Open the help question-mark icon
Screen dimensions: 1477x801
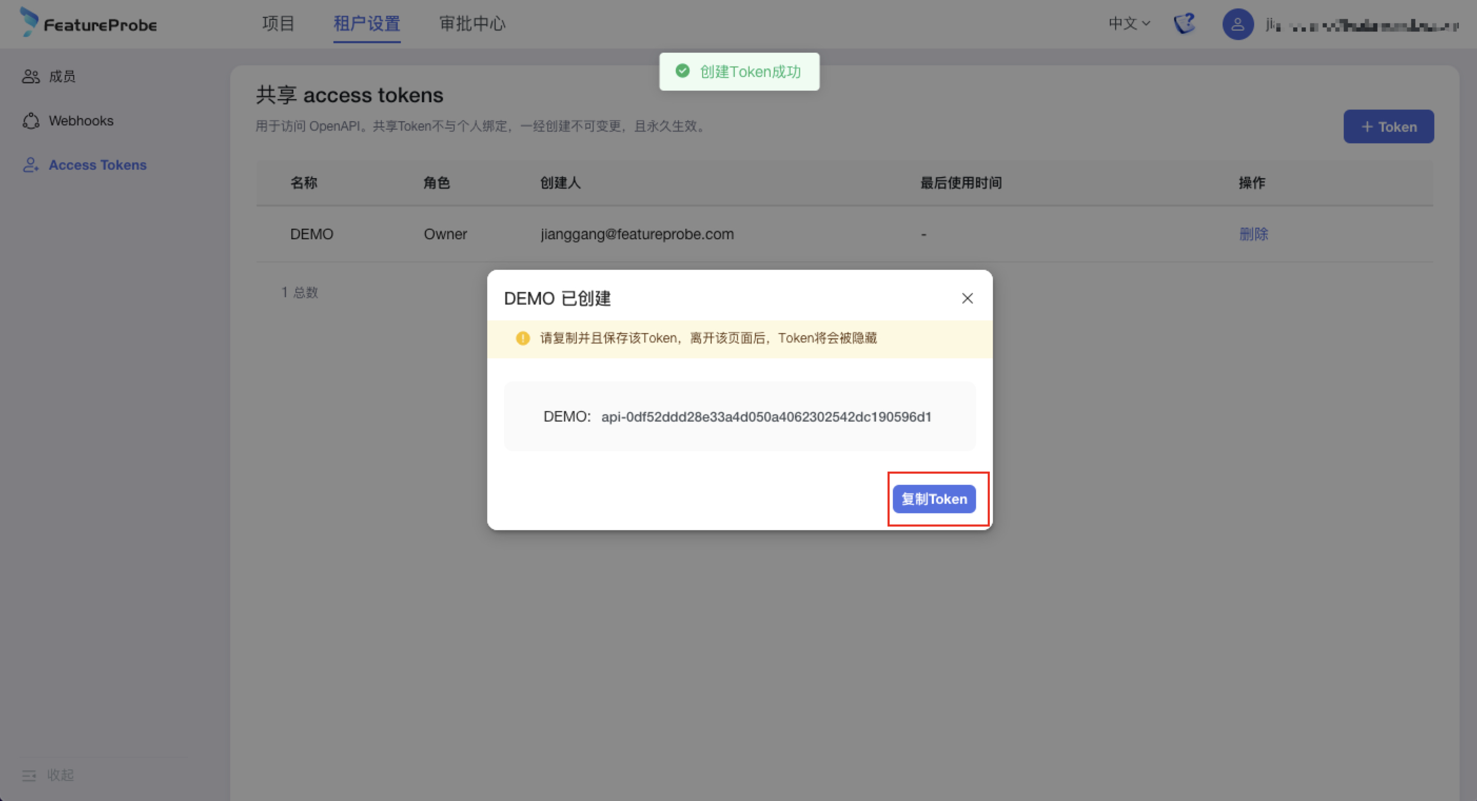click(1185, 24)
